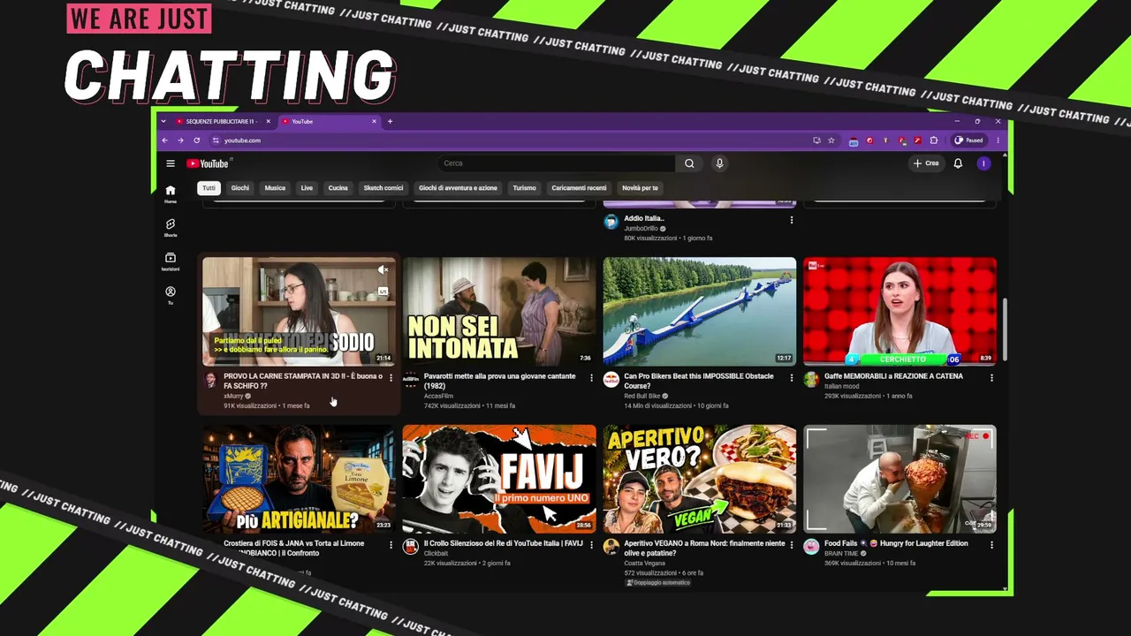Open the Pavarotti giovane cantante video title
1131x636 pixels.
point(500,381)
